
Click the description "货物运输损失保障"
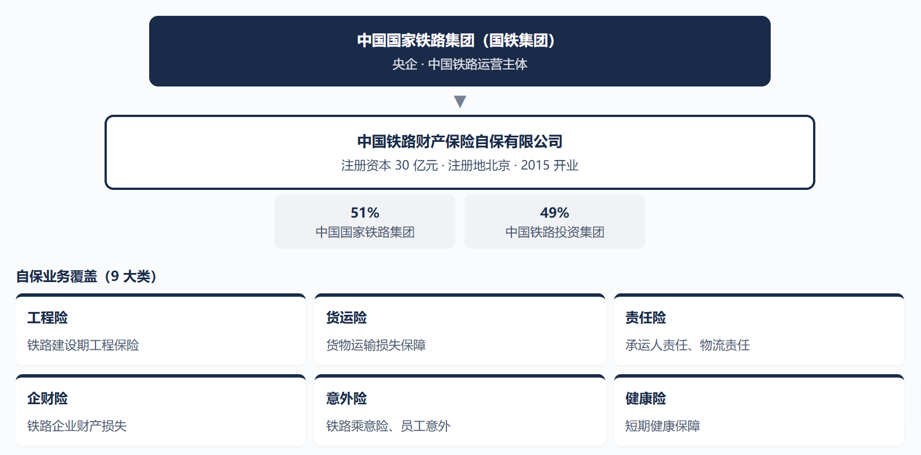point(376,345)
